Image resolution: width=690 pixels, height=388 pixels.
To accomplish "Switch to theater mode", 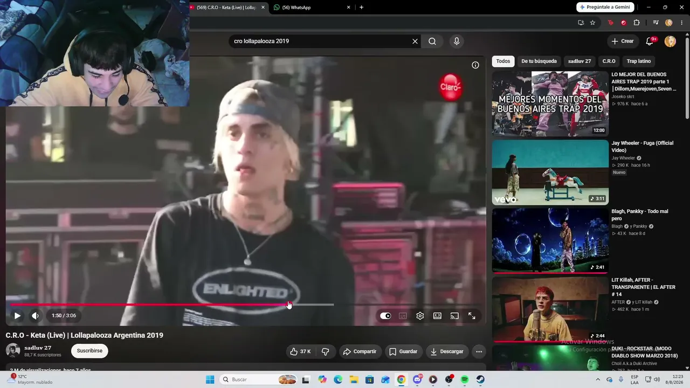I will pos(437,316).
